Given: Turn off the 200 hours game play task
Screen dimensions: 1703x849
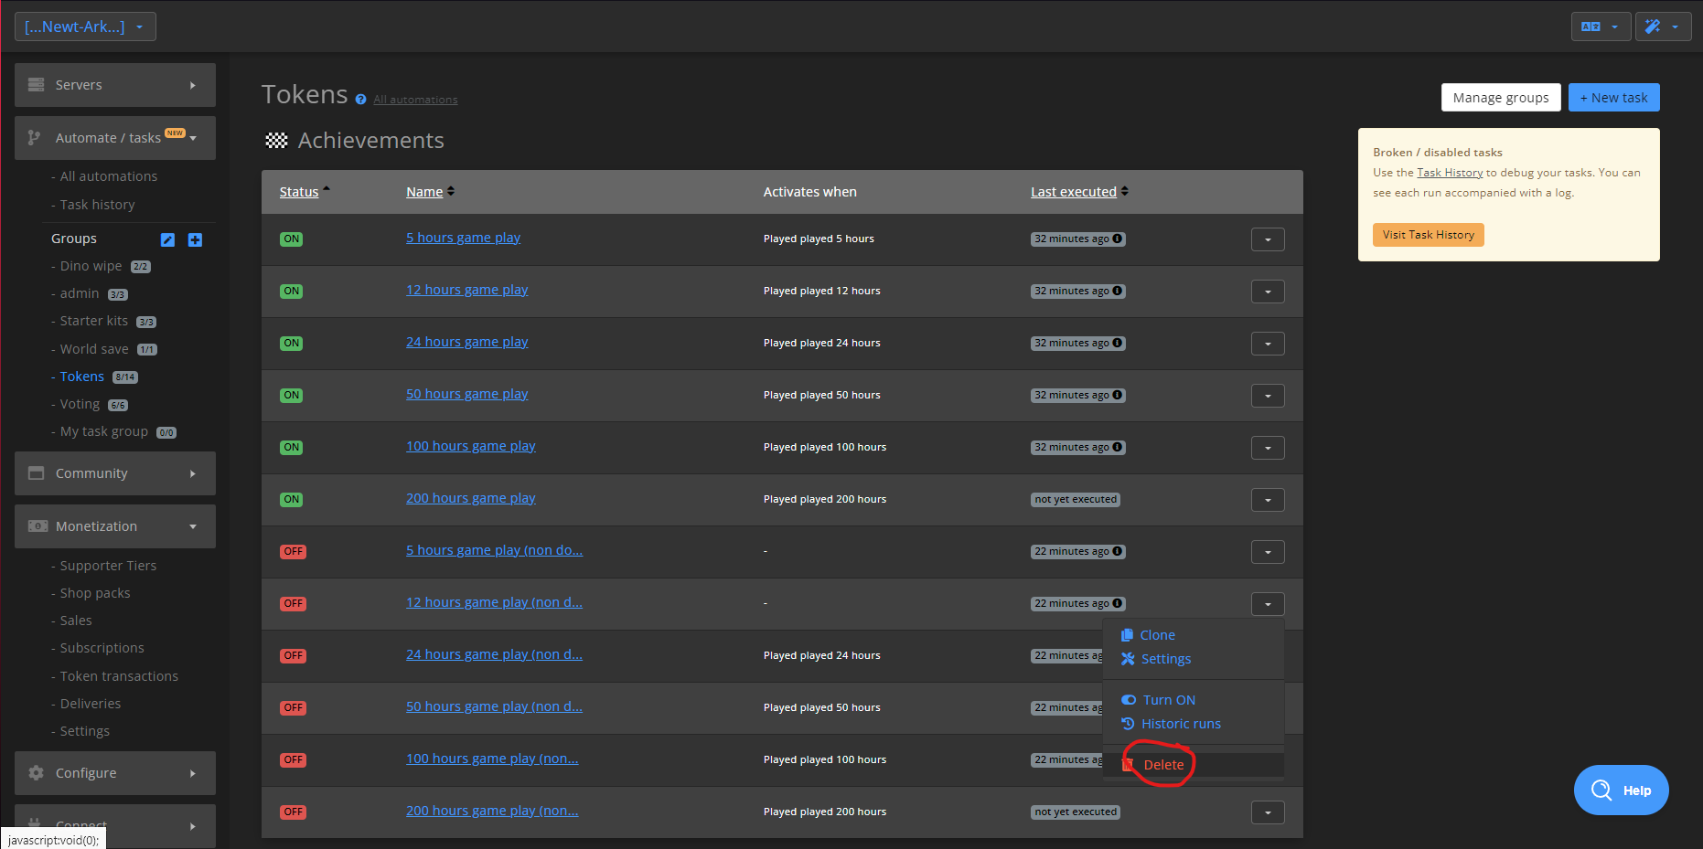Looking at the screenshot, I should (x=291, y=499).
